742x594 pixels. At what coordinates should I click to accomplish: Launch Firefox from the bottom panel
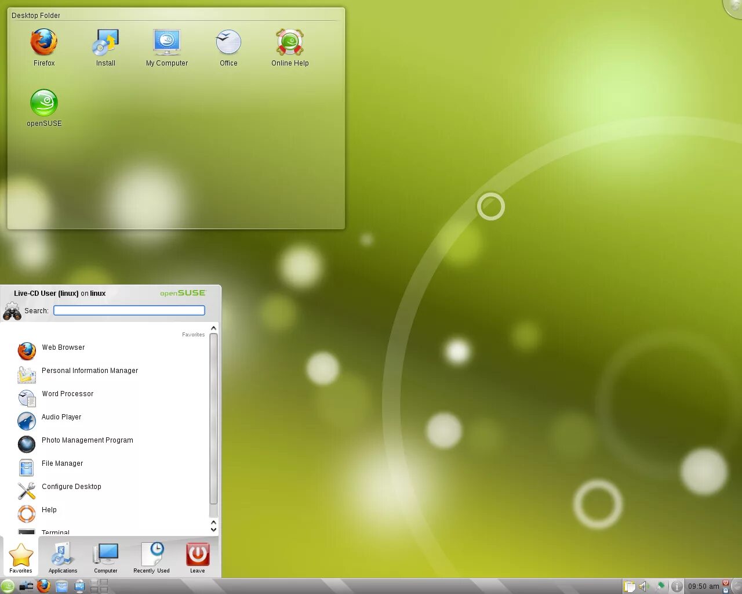43,586
